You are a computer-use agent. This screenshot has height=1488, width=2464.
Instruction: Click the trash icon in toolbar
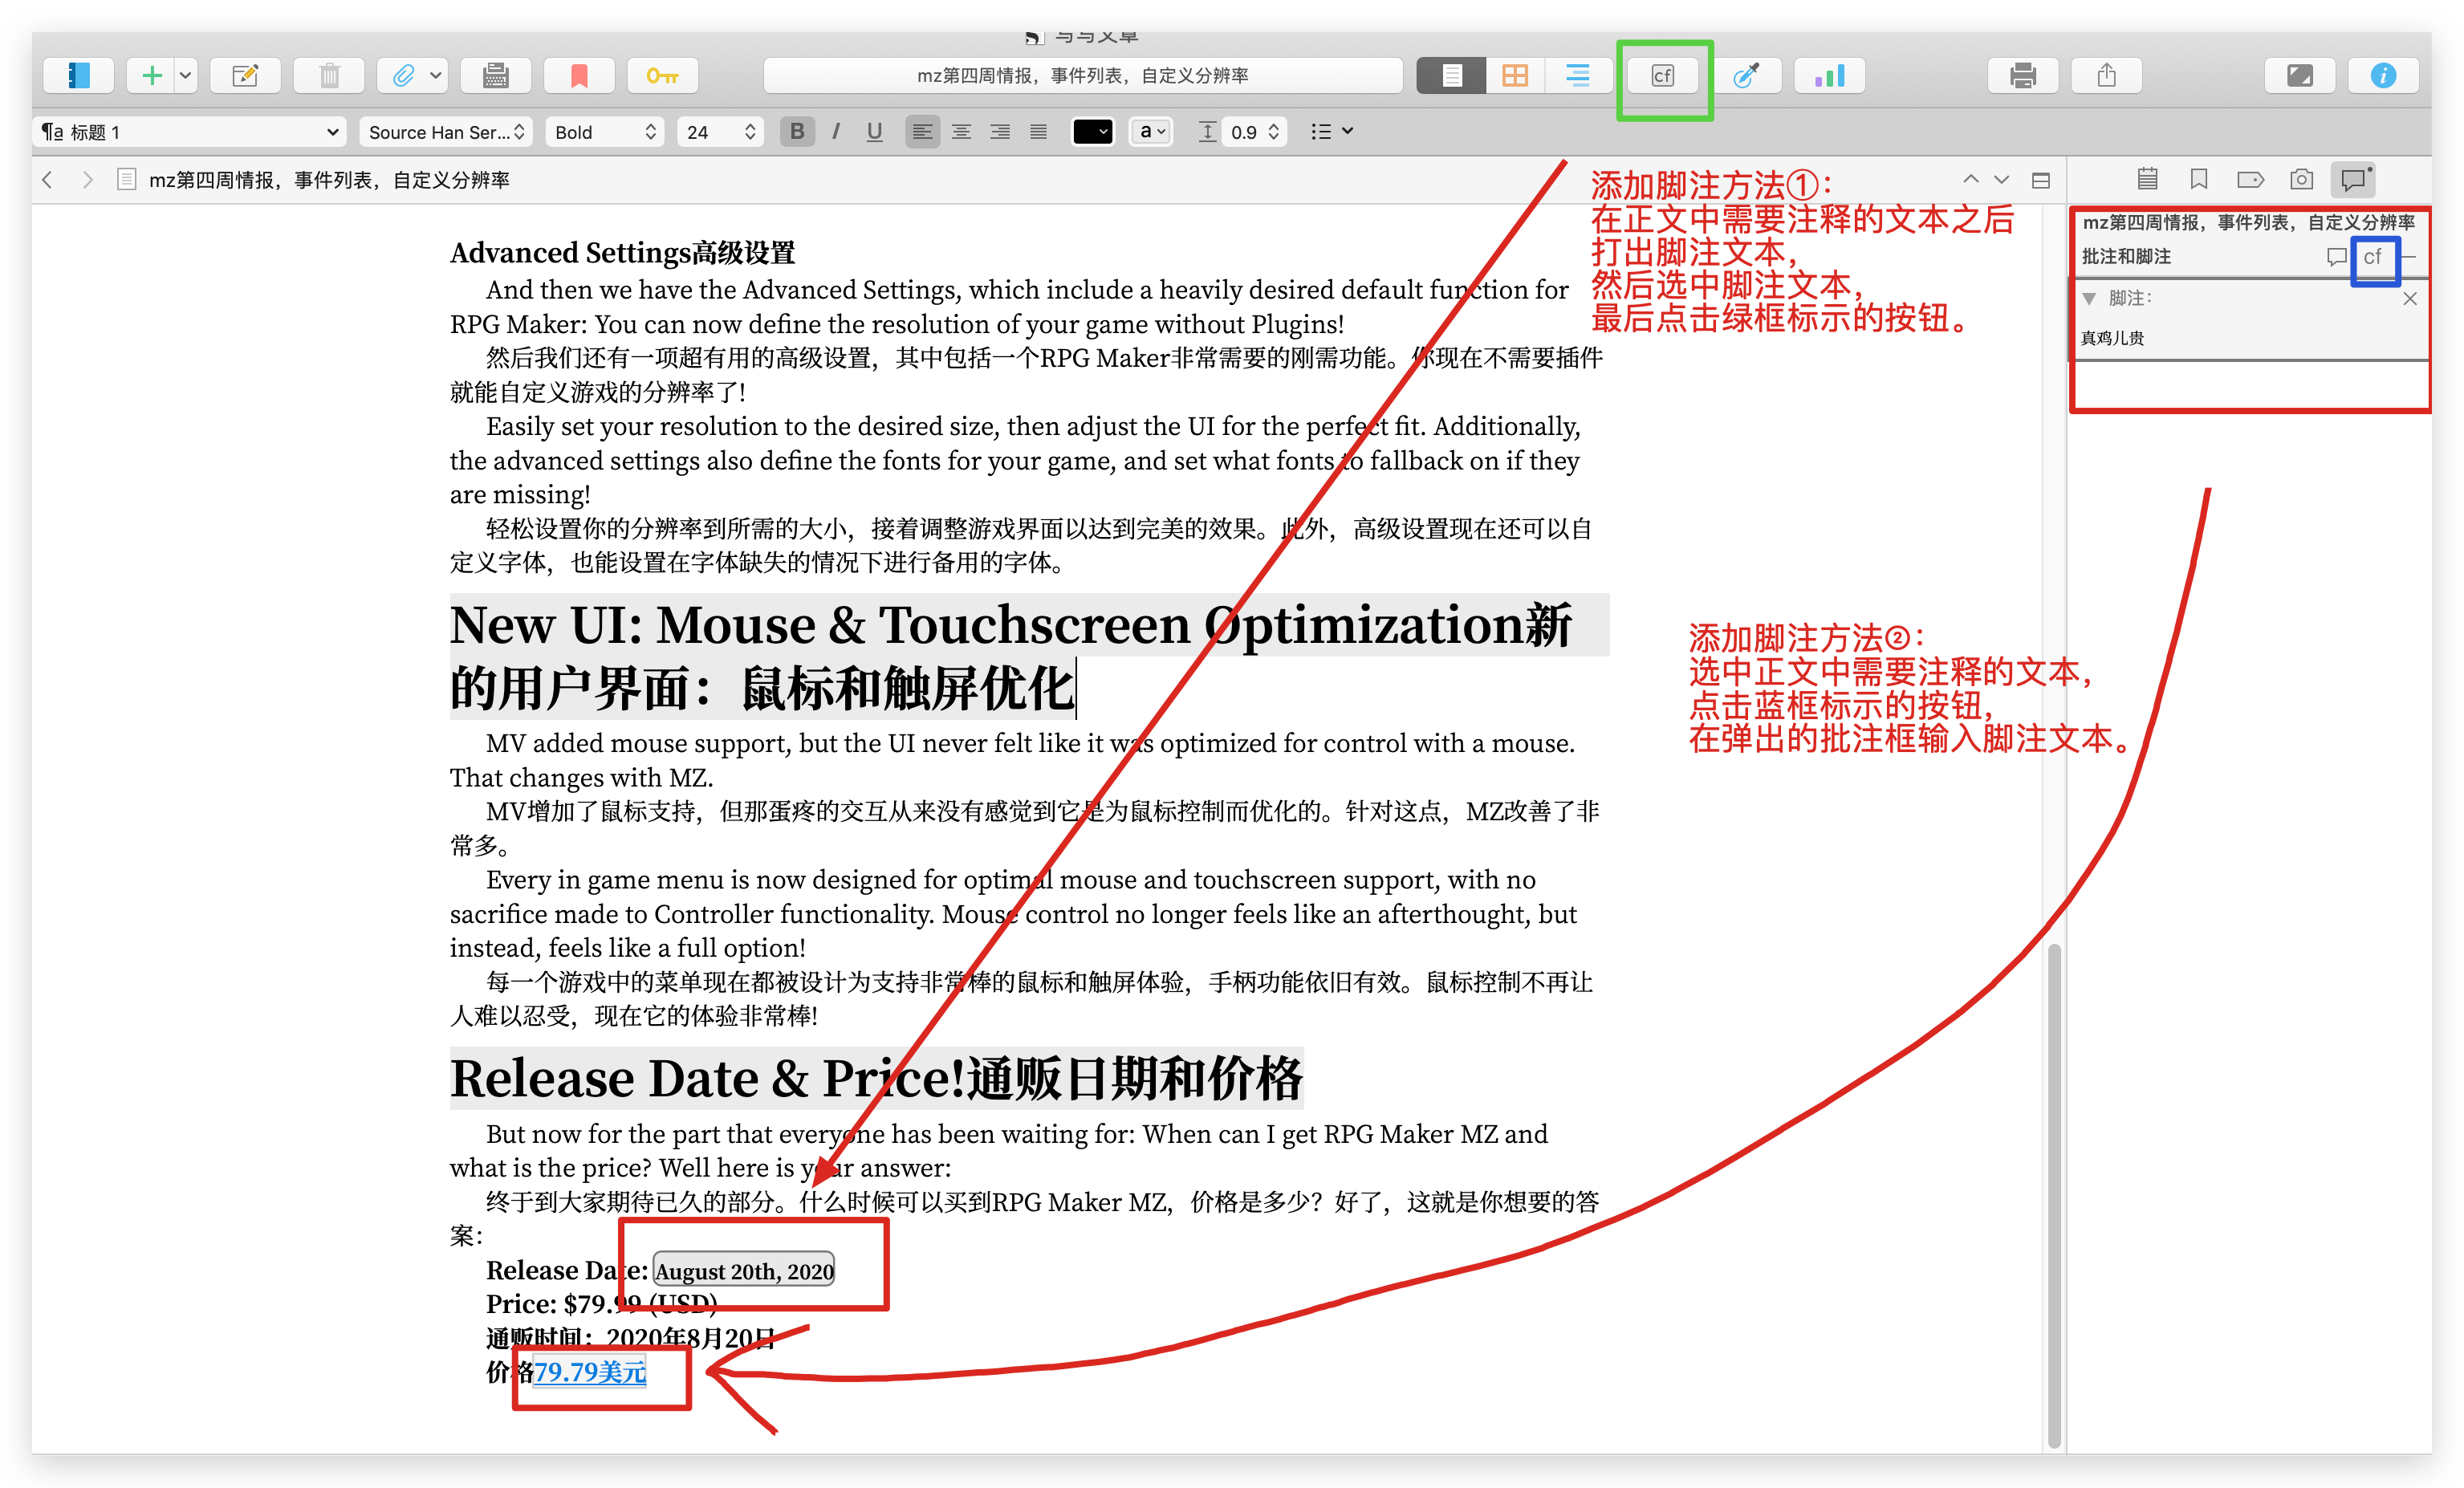pos(329,75)
